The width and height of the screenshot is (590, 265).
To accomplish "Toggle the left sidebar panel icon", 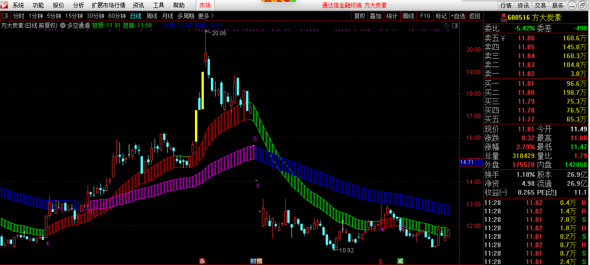I will click(x=6, y=16).
